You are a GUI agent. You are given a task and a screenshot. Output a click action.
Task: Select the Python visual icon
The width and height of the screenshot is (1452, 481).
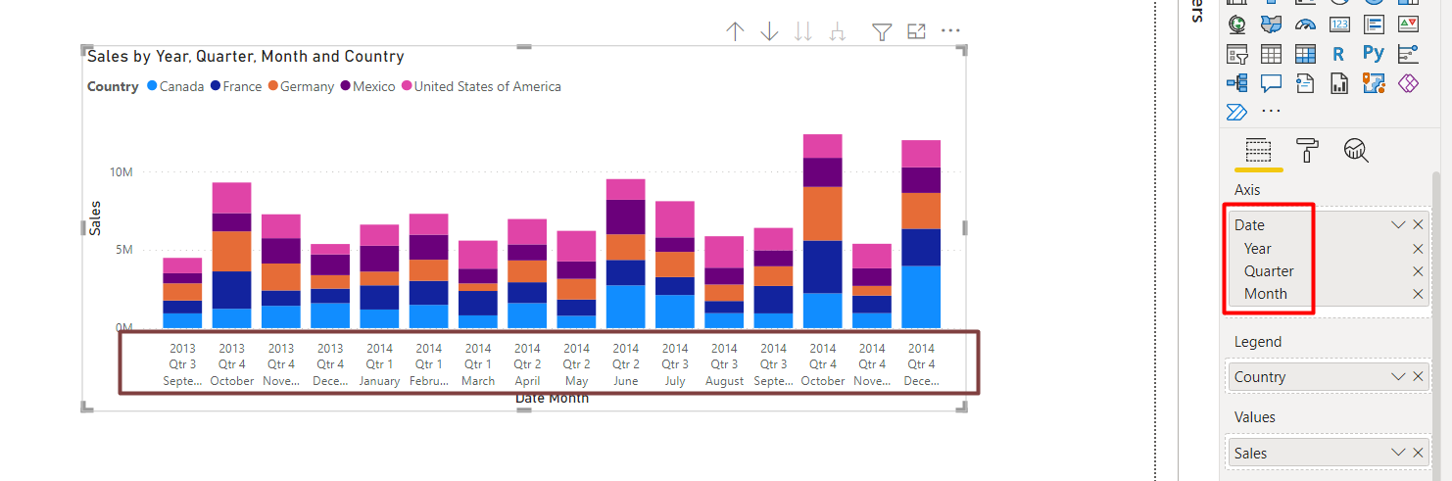[1373, 54]
